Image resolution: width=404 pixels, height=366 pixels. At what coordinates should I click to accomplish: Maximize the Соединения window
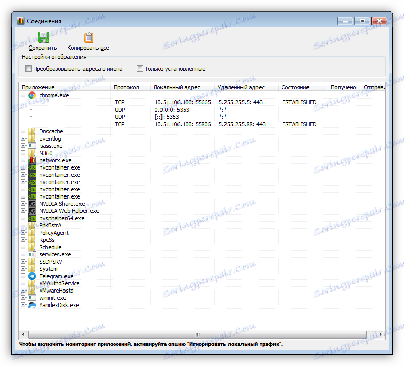coord(362,21)
